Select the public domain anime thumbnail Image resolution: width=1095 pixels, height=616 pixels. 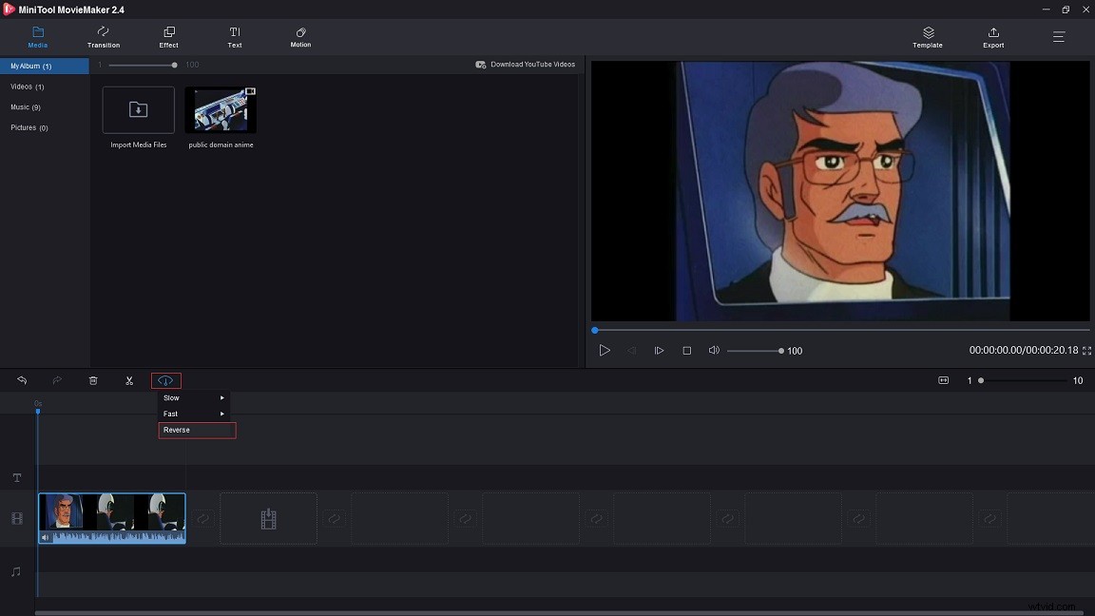point(221,109)
